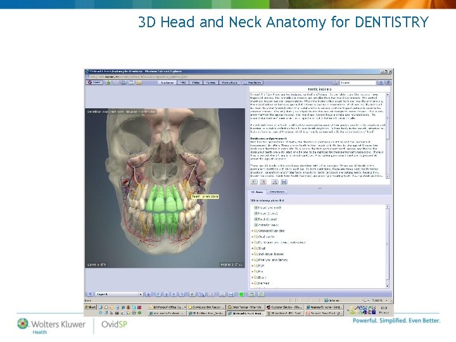The width and height of the screenshot is (456, 342).
Task: Click the "Internet" zone status bar entry
Action: (331, 300)
